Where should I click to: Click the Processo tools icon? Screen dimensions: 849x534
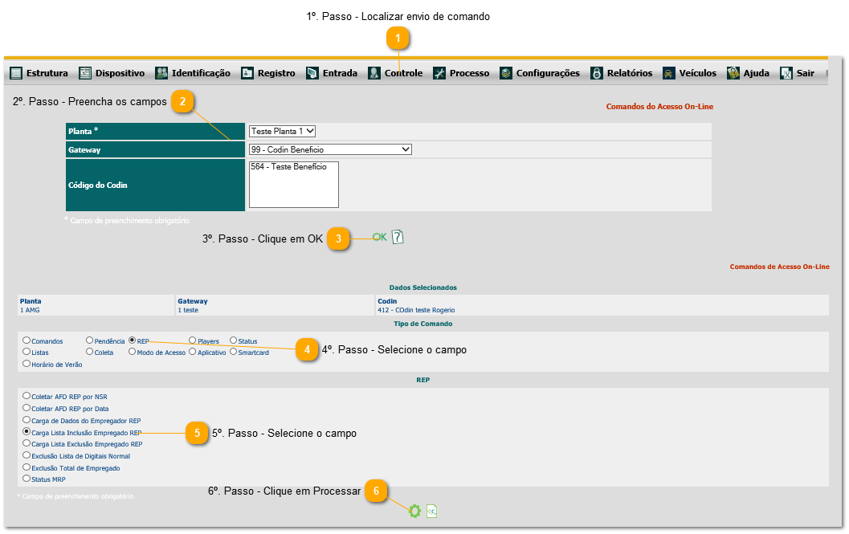click(x=439, y=73)
